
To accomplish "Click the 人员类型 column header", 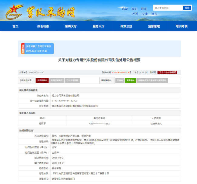I will (x=156, y=118).
